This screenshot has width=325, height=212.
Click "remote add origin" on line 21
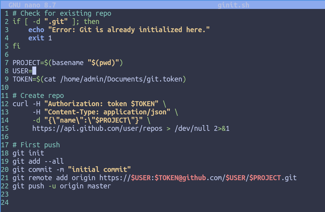click(x=62, y=178)
